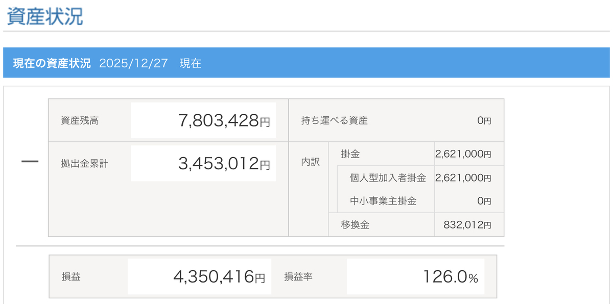Select the 3,453,012円 contribution total
613x304 pixels.
(x=224, y=164)
